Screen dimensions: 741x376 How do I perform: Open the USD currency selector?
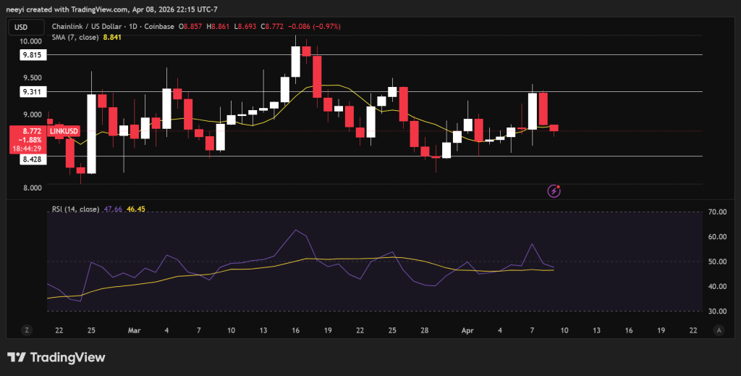tap(20, 27)
